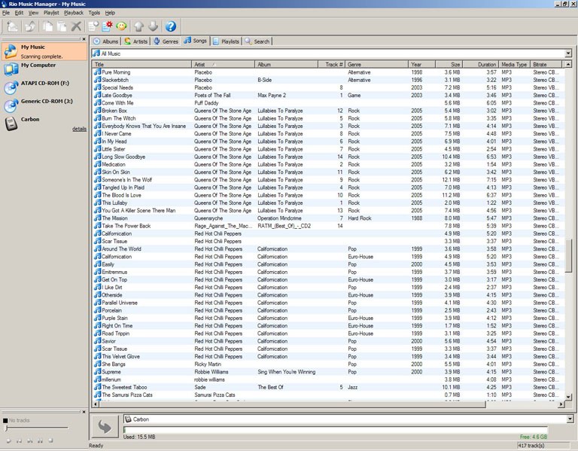The width and height of the screenshot is (578, 451).
Task: Switch to the Artists tab
Action: click(x=136, y=41)
